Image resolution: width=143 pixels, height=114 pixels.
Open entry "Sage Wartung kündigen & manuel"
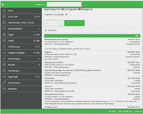[73, 70]
